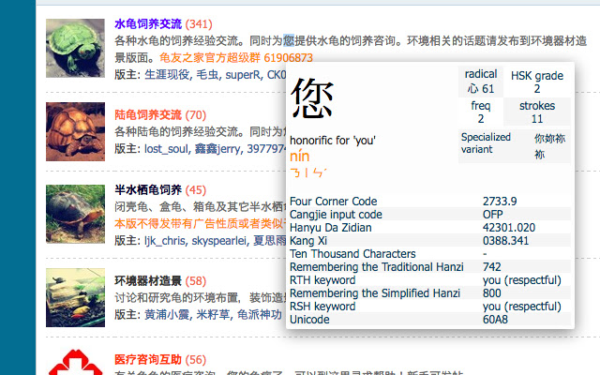Click the Hanyu Da Zidian value 42301.020
Image resolution: width=600 pixels, height=375 pixels.
[509, 228]
